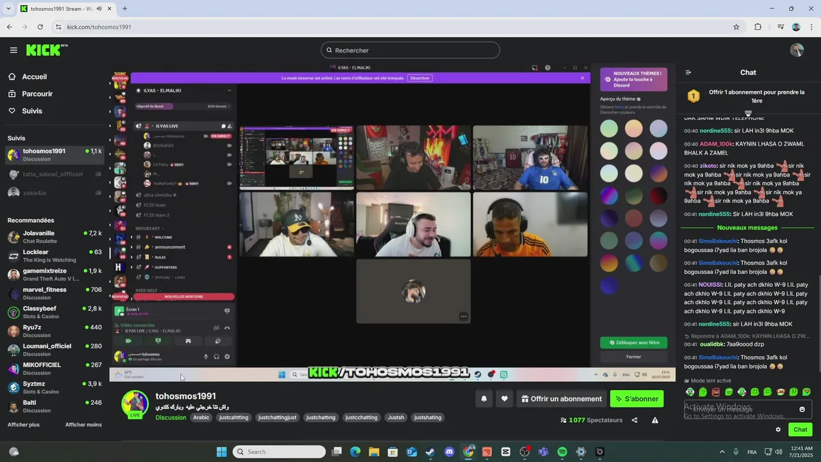Click the Justsh tag
The image size is (821, 462).
pyautogui.click(x=396, y=417)
